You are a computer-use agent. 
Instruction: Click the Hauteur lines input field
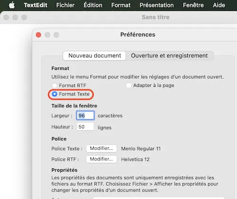[85, 127]
